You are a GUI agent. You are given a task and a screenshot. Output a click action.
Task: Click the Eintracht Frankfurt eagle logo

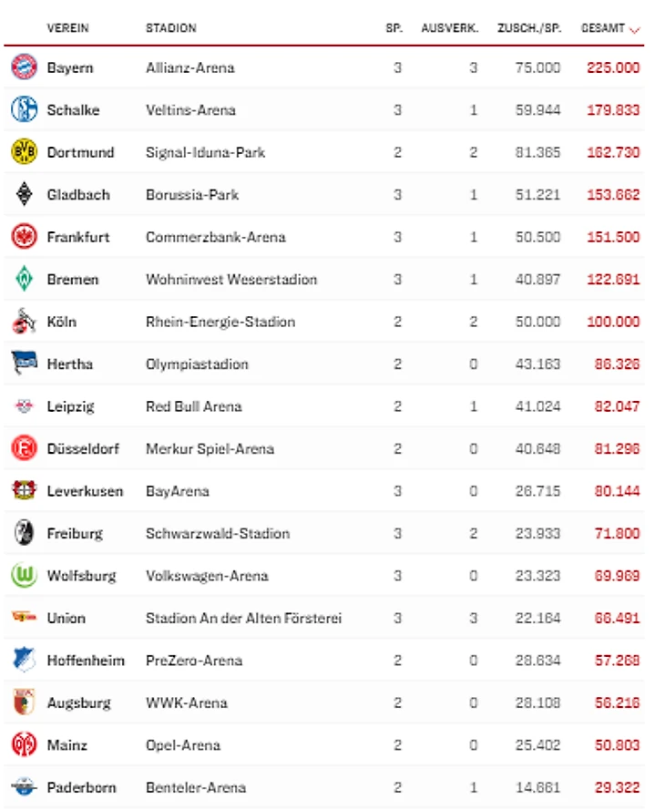point(24,237)
